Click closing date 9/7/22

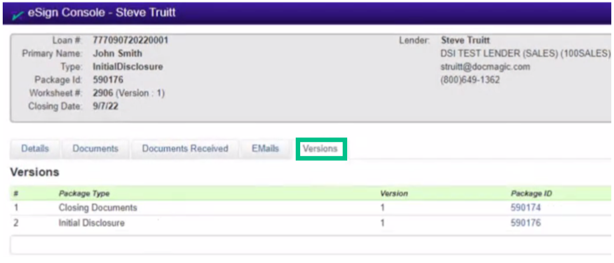106,106
